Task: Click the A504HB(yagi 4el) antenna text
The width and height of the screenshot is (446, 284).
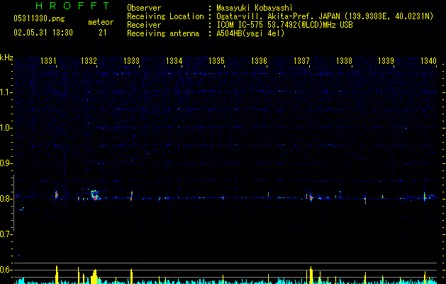Action: [250, 33]
